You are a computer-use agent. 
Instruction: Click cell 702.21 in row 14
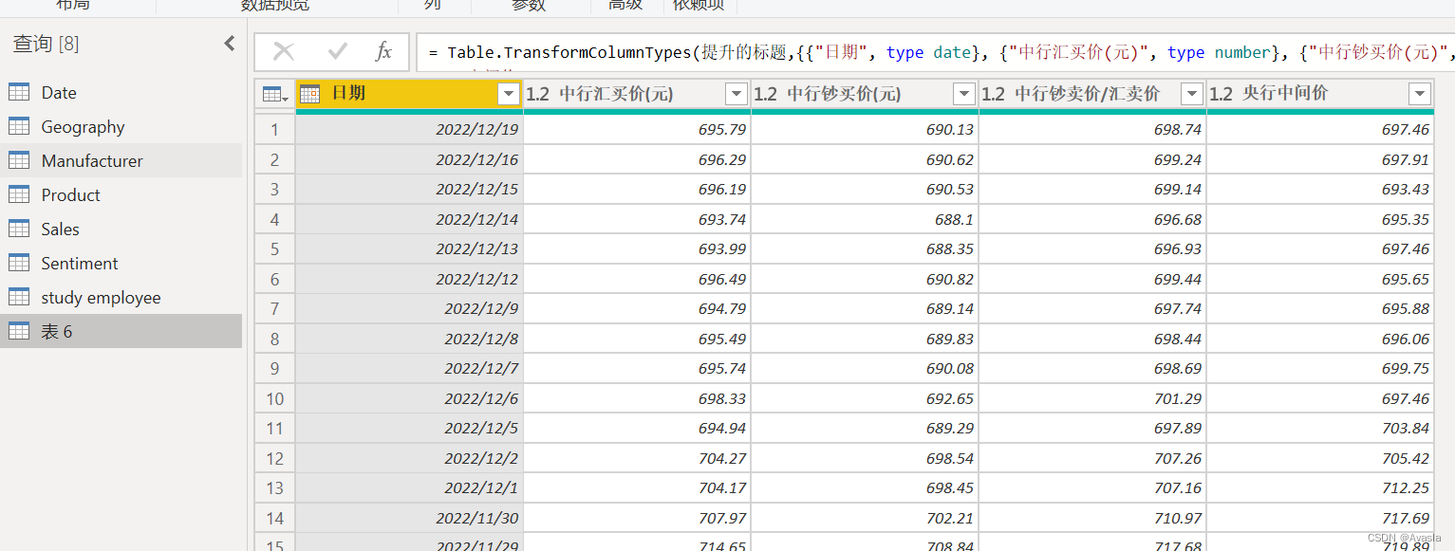coord(865,519)
